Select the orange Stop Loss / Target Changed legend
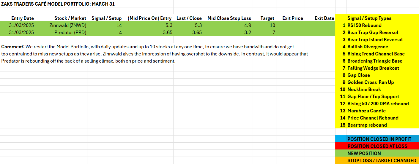 coord(382,160)
